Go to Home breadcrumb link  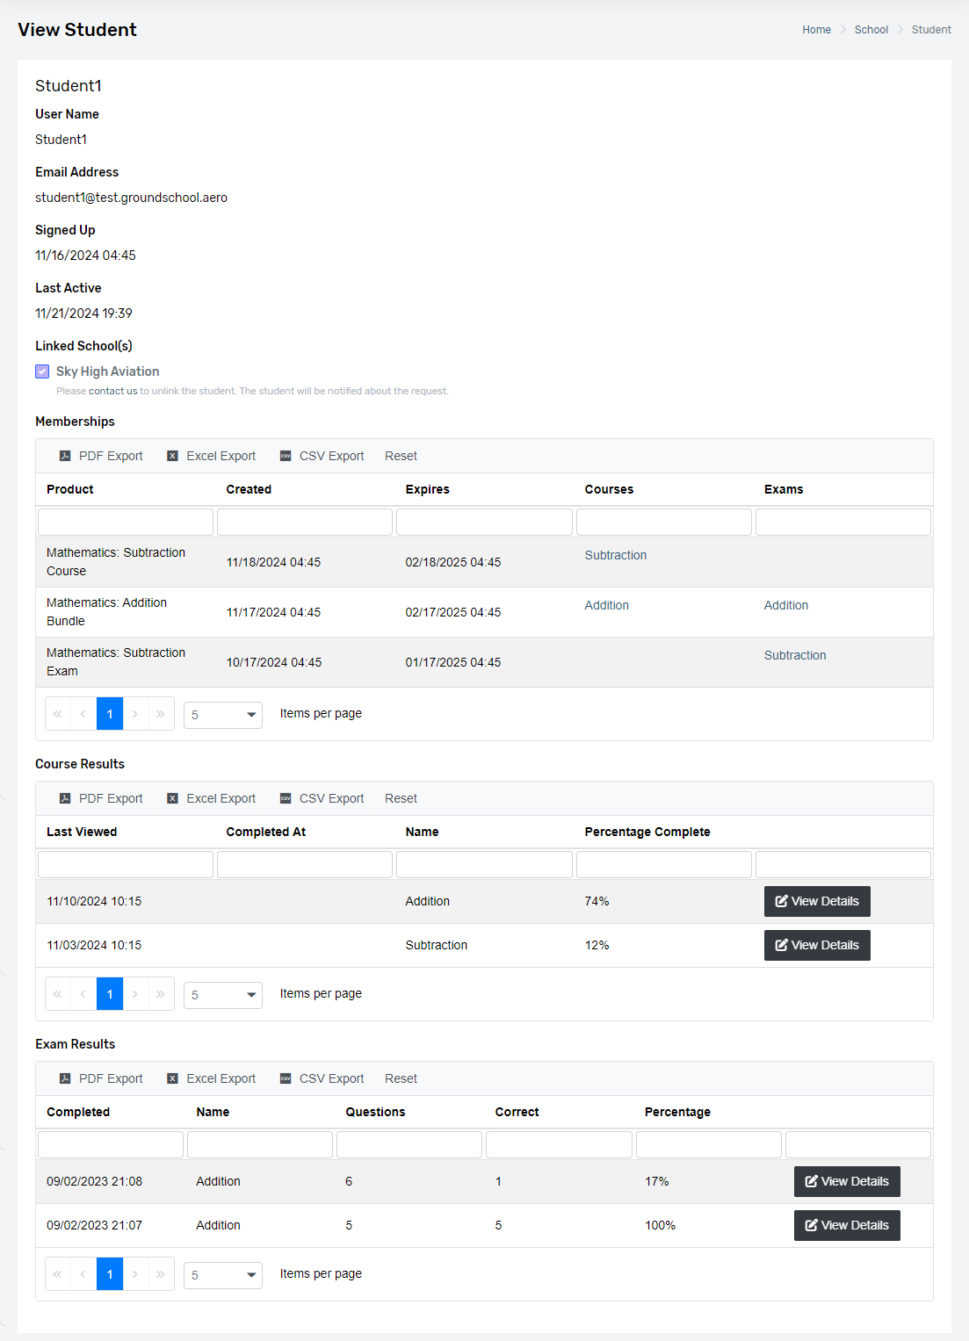click(816, 30)
